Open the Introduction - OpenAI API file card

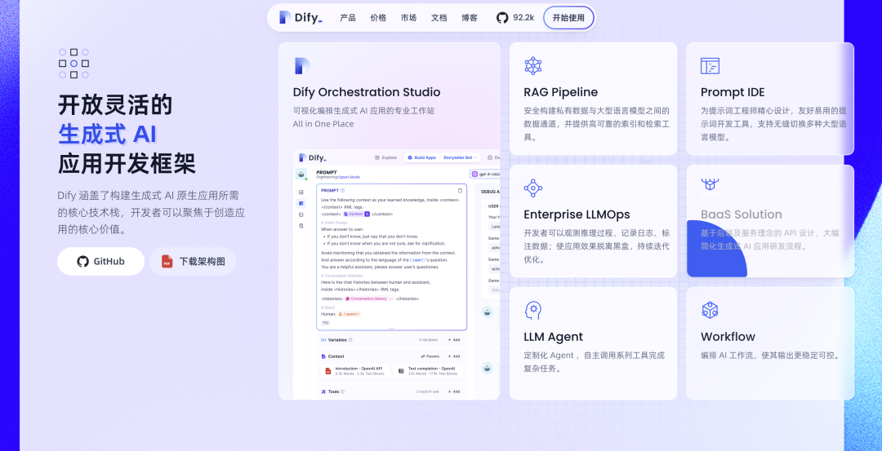click(x=355, y=371)
